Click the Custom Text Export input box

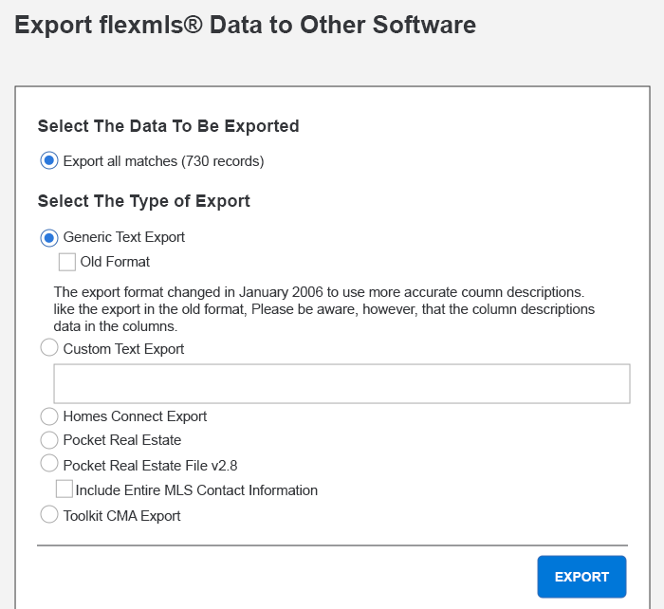click(x=341, y=383)
